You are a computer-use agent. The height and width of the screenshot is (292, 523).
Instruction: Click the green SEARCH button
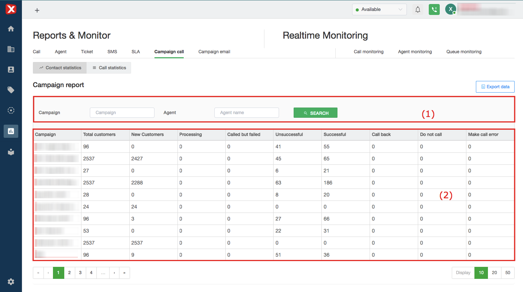pos(316,113)
